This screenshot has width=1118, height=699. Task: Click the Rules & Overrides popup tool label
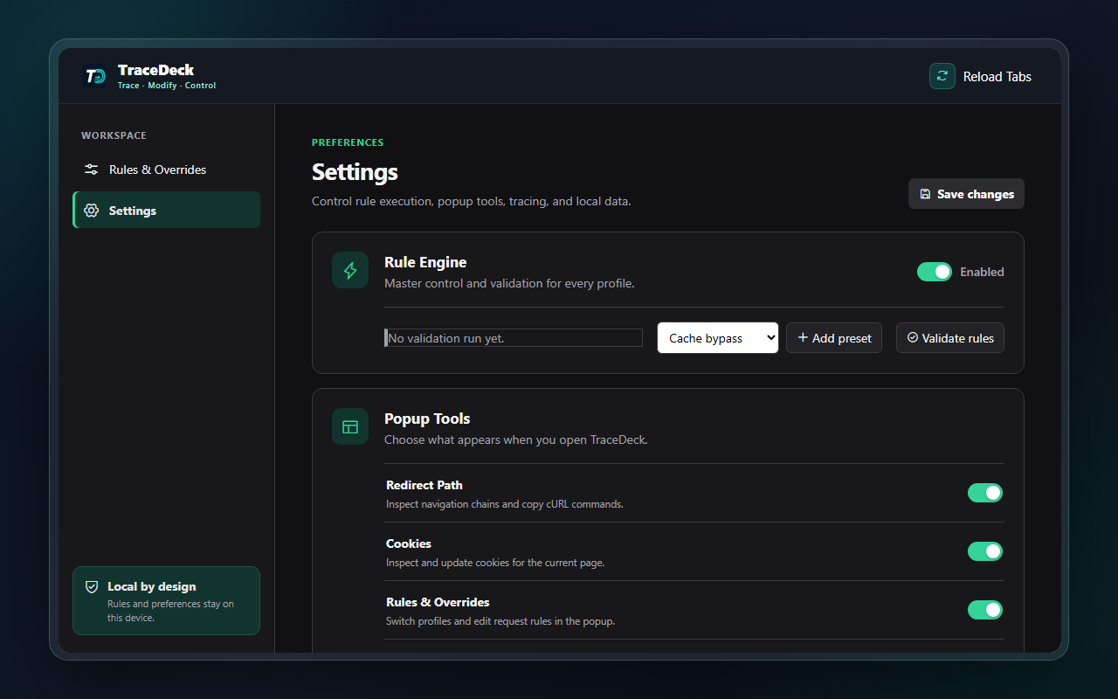[438, 602]
